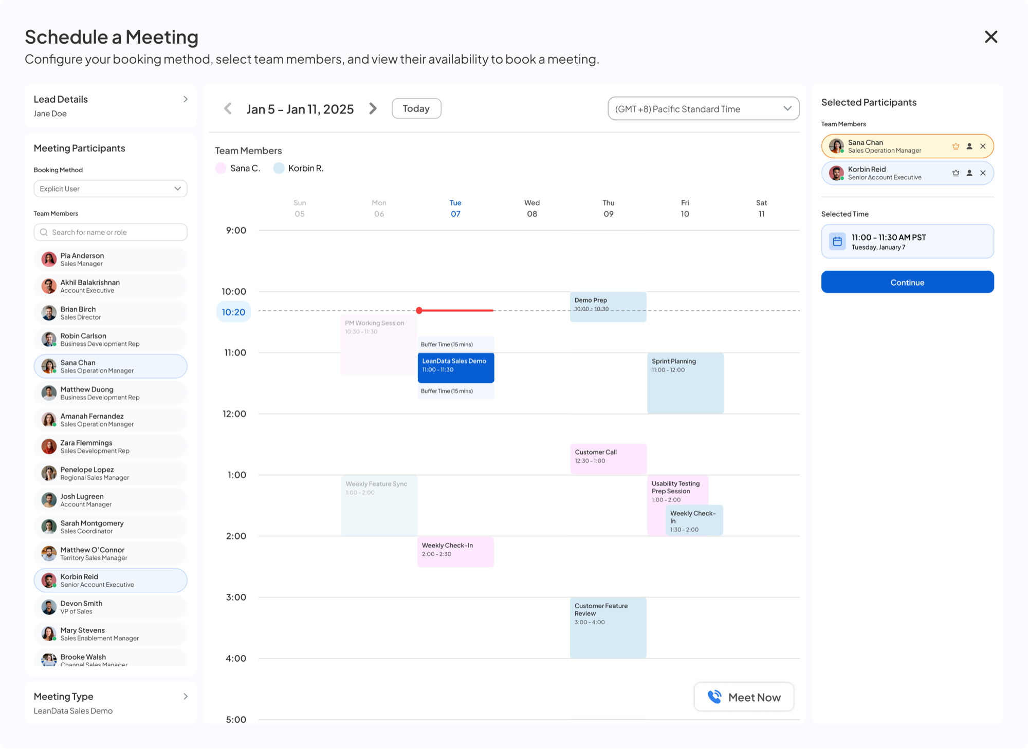The width and height of the screenshot is (1028, 749).
Task: Click the person icon for Sana Chan
Action: 969,146
